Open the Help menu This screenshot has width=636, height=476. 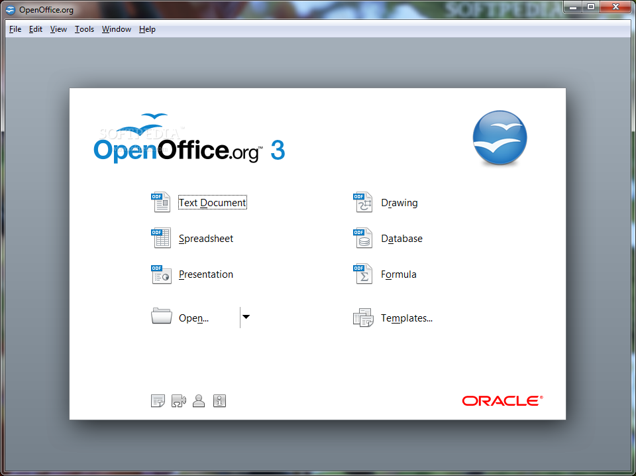147,29
